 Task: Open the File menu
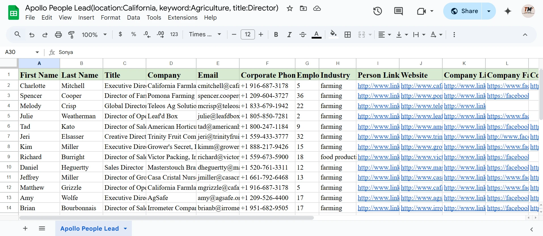point(30,18)
